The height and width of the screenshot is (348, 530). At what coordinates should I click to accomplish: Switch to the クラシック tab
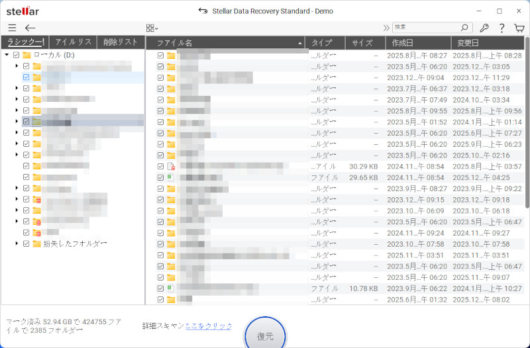25,42
